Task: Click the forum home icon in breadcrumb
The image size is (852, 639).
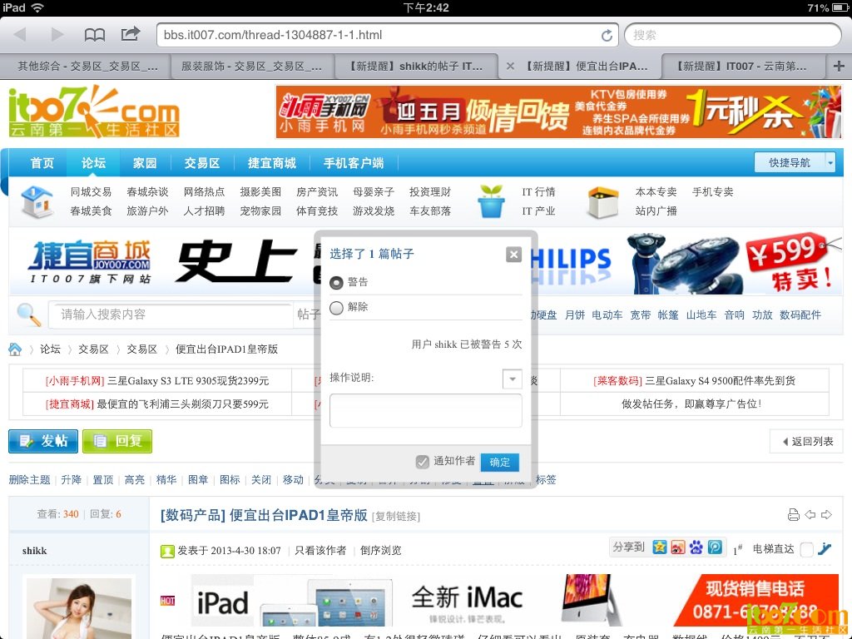Action: pos(15,349)
